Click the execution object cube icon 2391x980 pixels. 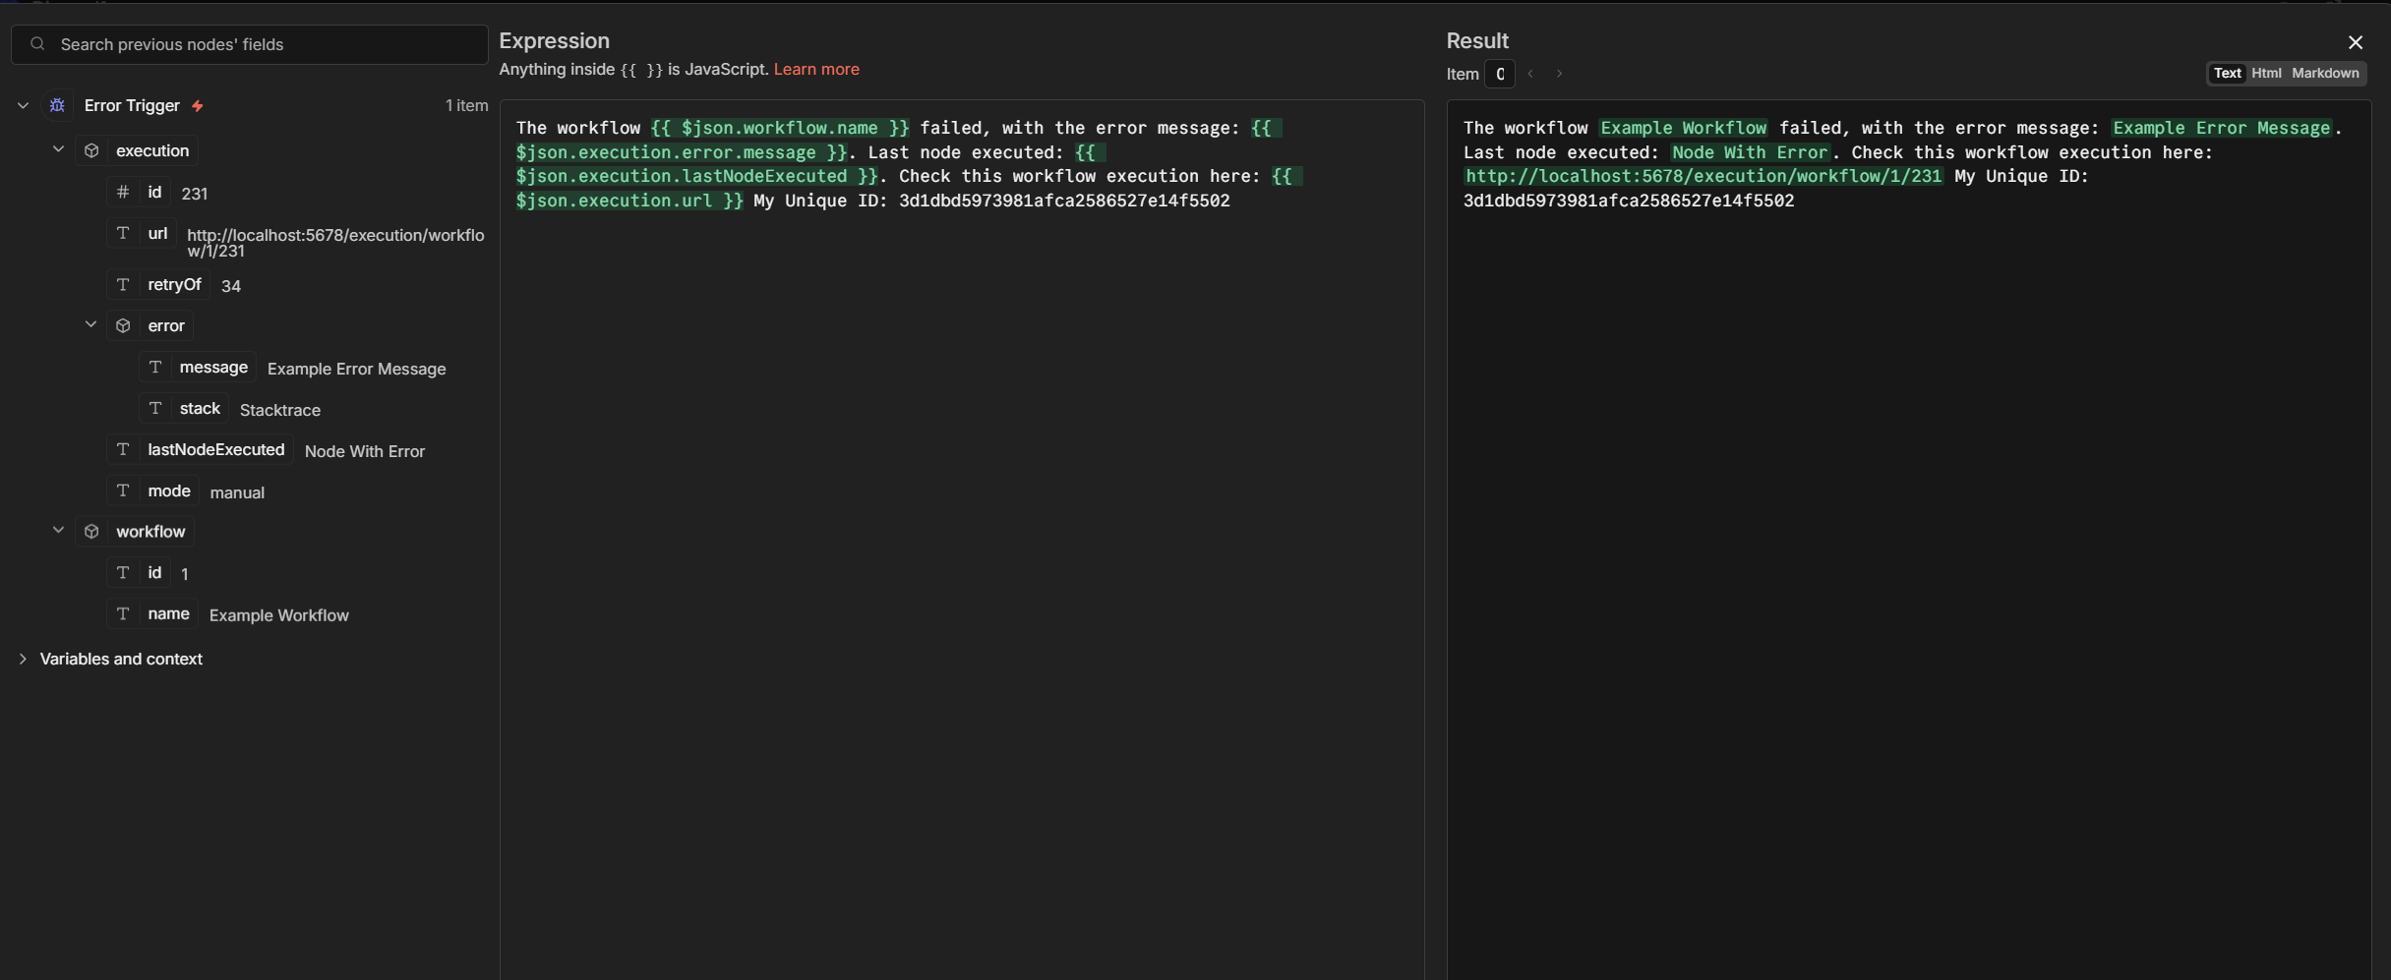pos(91,150)
